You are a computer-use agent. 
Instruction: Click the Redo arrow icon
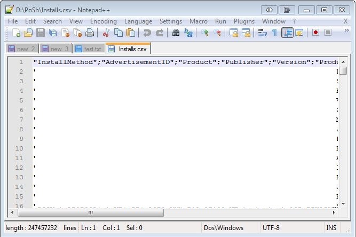[160, 33]
